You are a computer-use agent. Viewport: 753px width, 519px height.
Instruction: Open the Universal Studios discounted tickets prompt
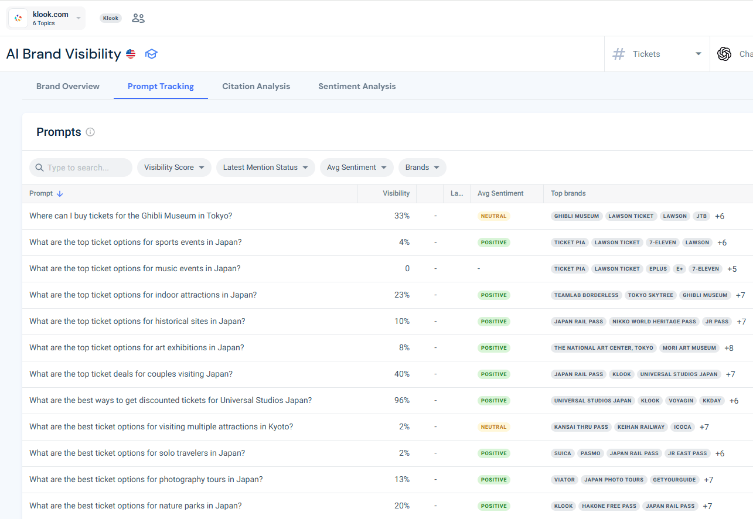point(171,400)
